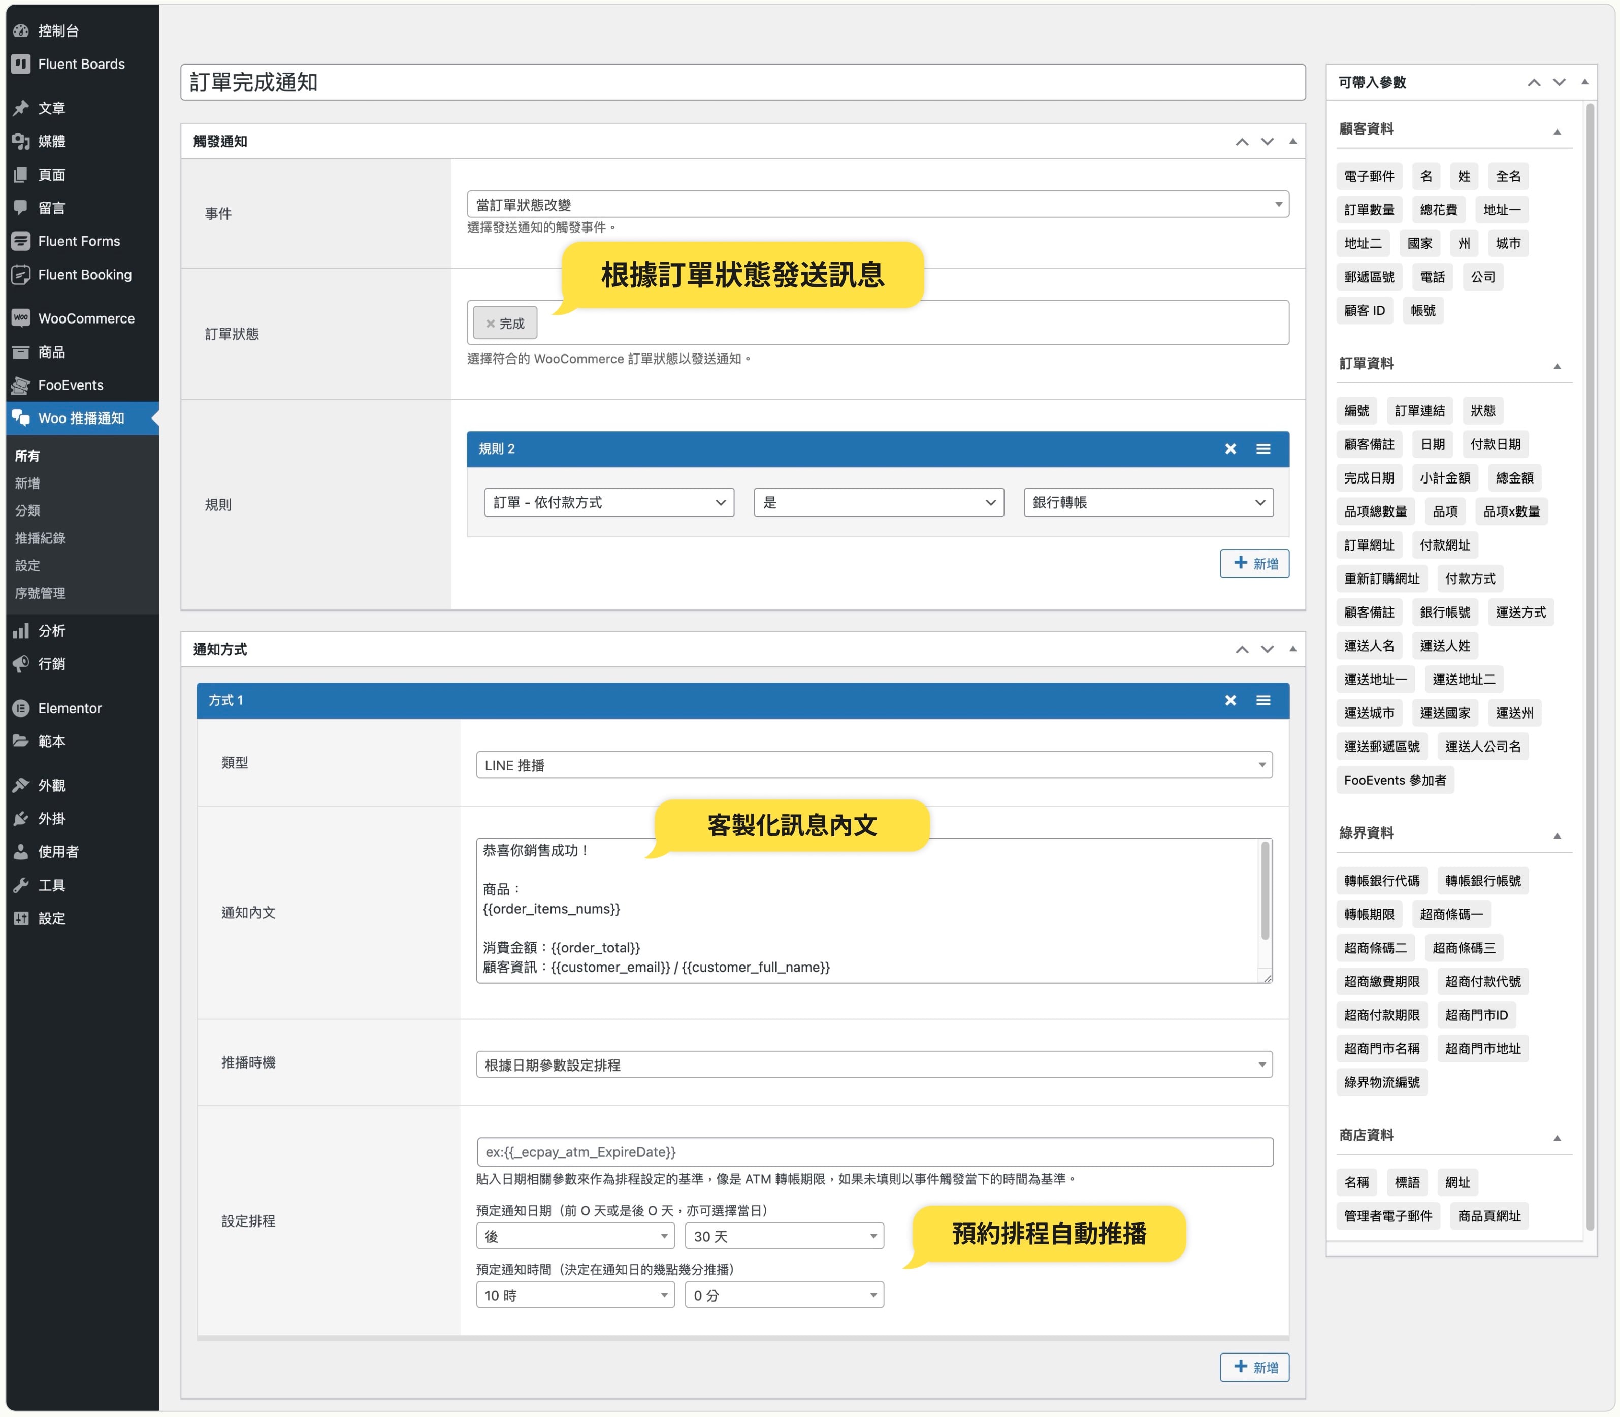The height and width of the screenshot is (1417, 1620).
Task: Open 外掛 plugins icon
Action: pyautogui.click(x=21, y=818)
